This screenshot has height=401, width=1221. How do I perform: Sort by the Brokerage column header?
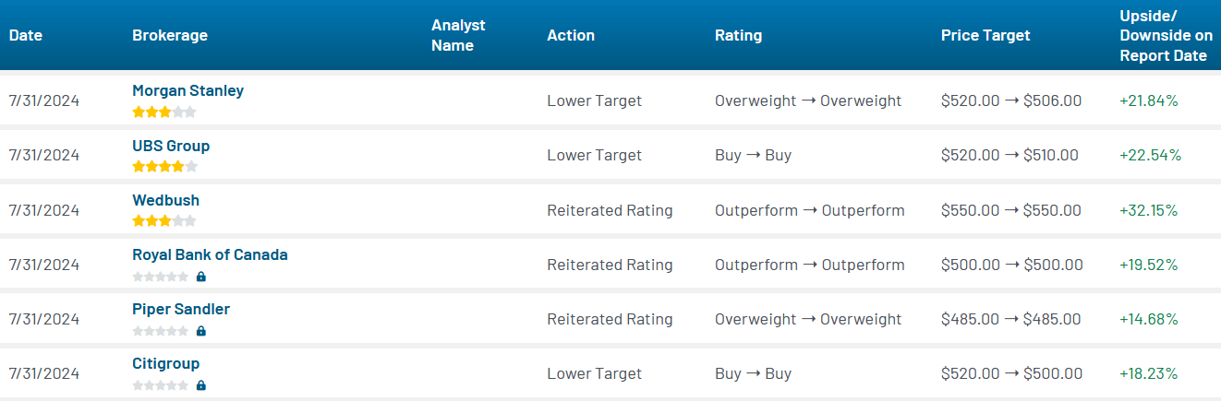(x=170, y=35)
